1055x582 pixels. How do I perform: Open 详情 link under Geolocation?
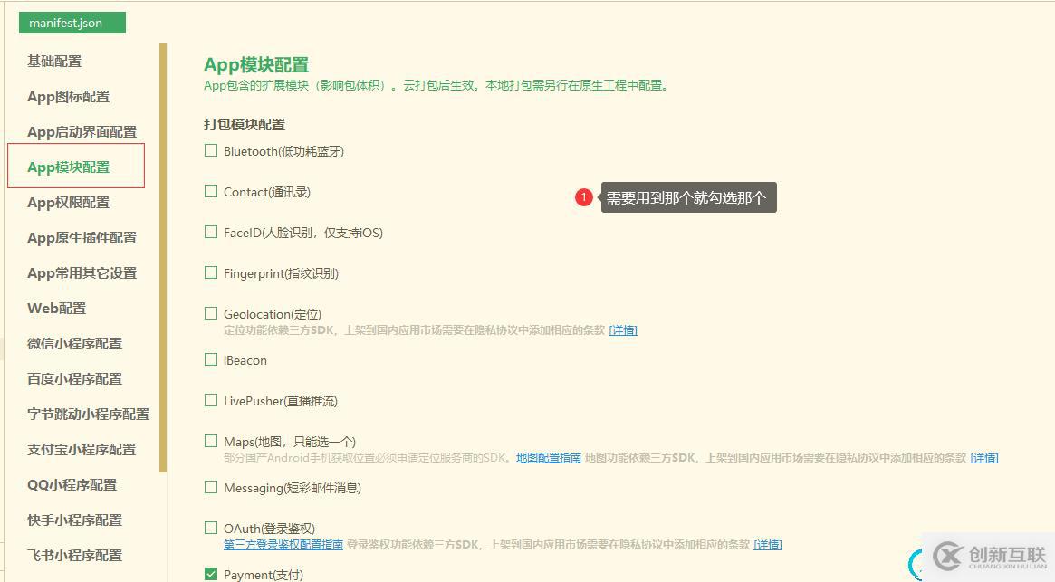click(x=623, y=330)
